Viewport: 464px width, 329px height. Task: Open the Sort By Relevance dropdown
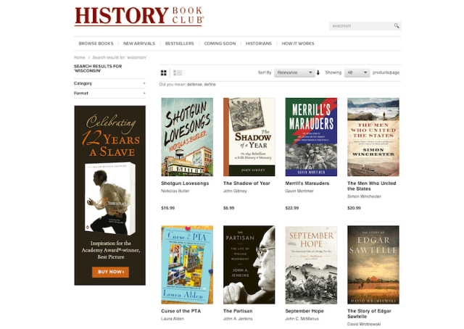294,72
